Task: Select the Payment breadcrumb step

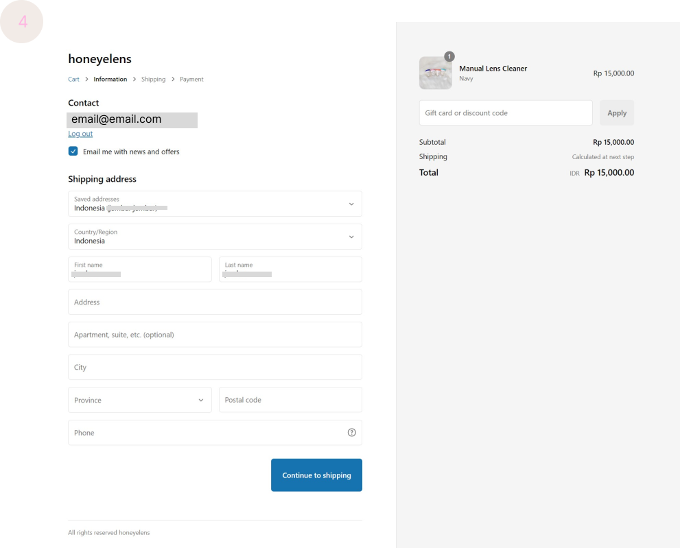Action: (x=191, y=80)
